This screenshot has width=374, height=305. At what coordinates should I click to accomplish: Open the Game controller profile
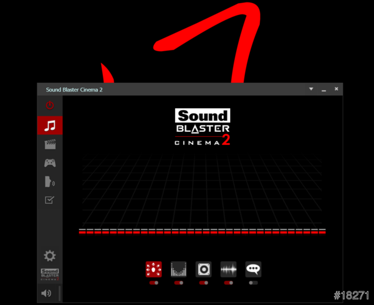[50, 163]
